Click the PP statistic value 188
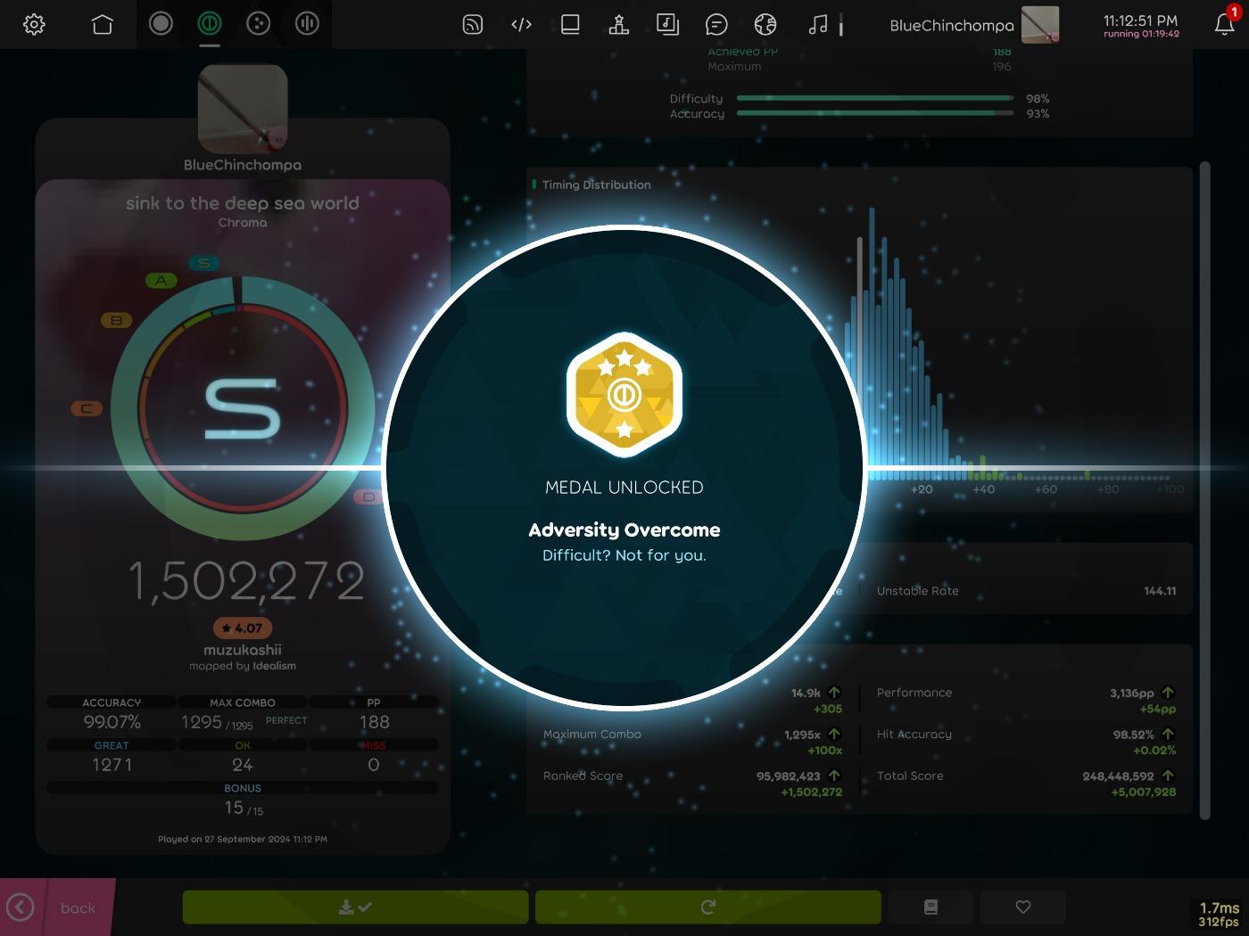The image size is (1249, 936). [x=375, y=722]
